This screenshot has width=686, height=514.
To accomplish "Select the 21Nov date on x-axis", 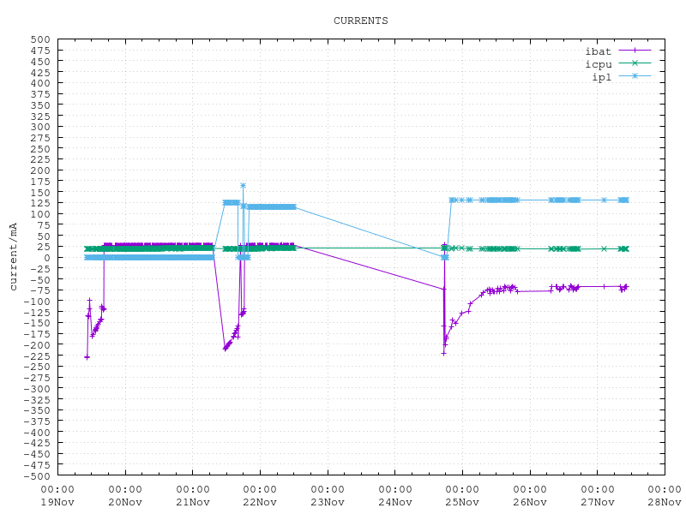I will 193,502.
